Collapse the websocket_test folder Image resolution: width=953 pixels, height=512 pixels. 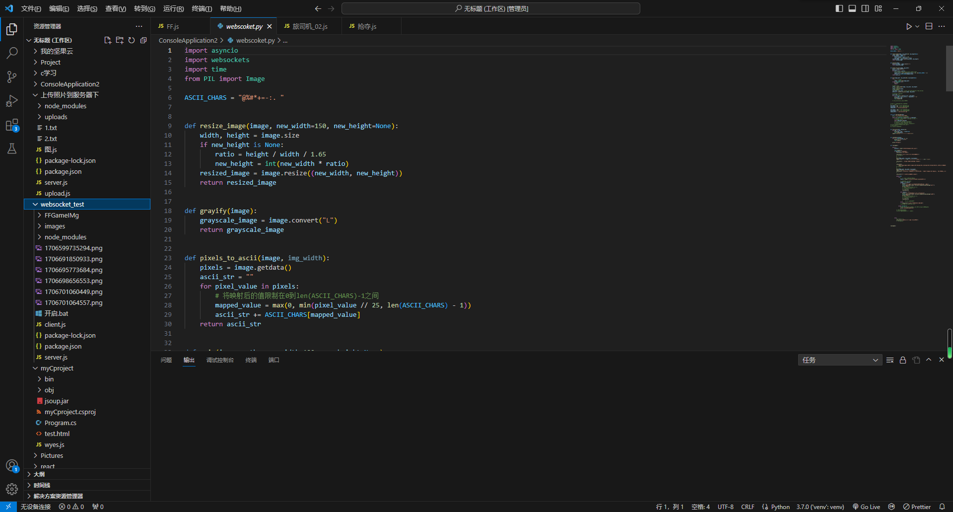click(x=87, y=204)
